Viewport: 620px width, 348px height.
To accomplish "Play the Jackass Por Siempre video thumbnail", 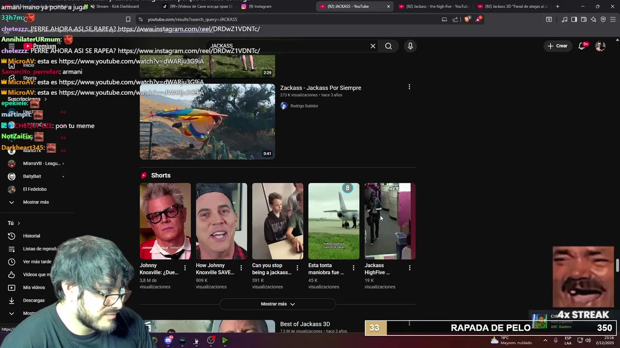I will (x=207, y=122).
